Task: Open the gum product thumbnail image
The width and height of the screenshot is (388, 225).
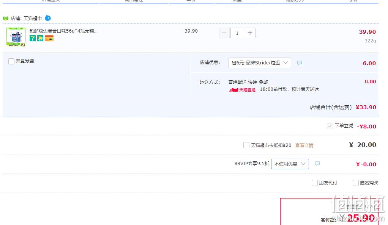Action: (16, 37)
